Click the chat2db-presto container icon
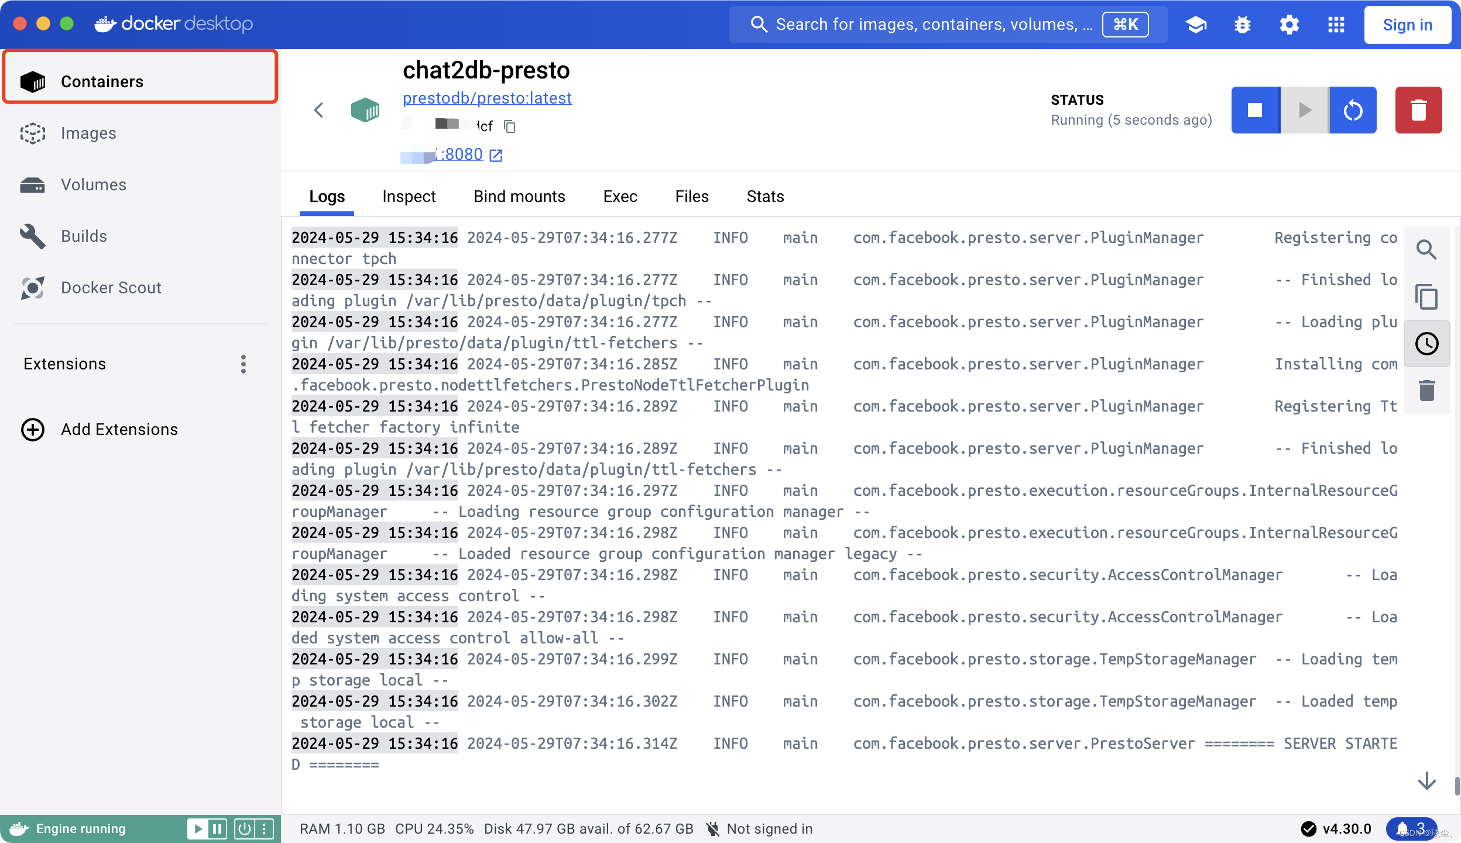 pos(365,110)
